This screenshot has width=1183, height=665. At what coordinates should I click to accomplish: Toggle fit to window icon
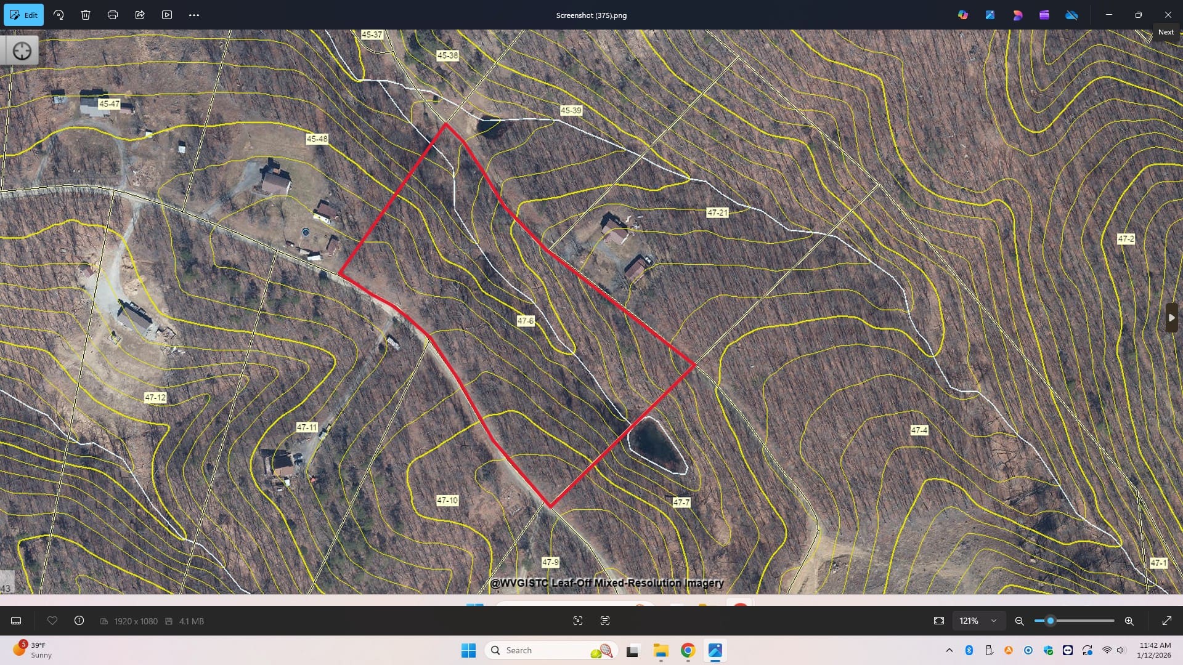[x=939, y=621]
